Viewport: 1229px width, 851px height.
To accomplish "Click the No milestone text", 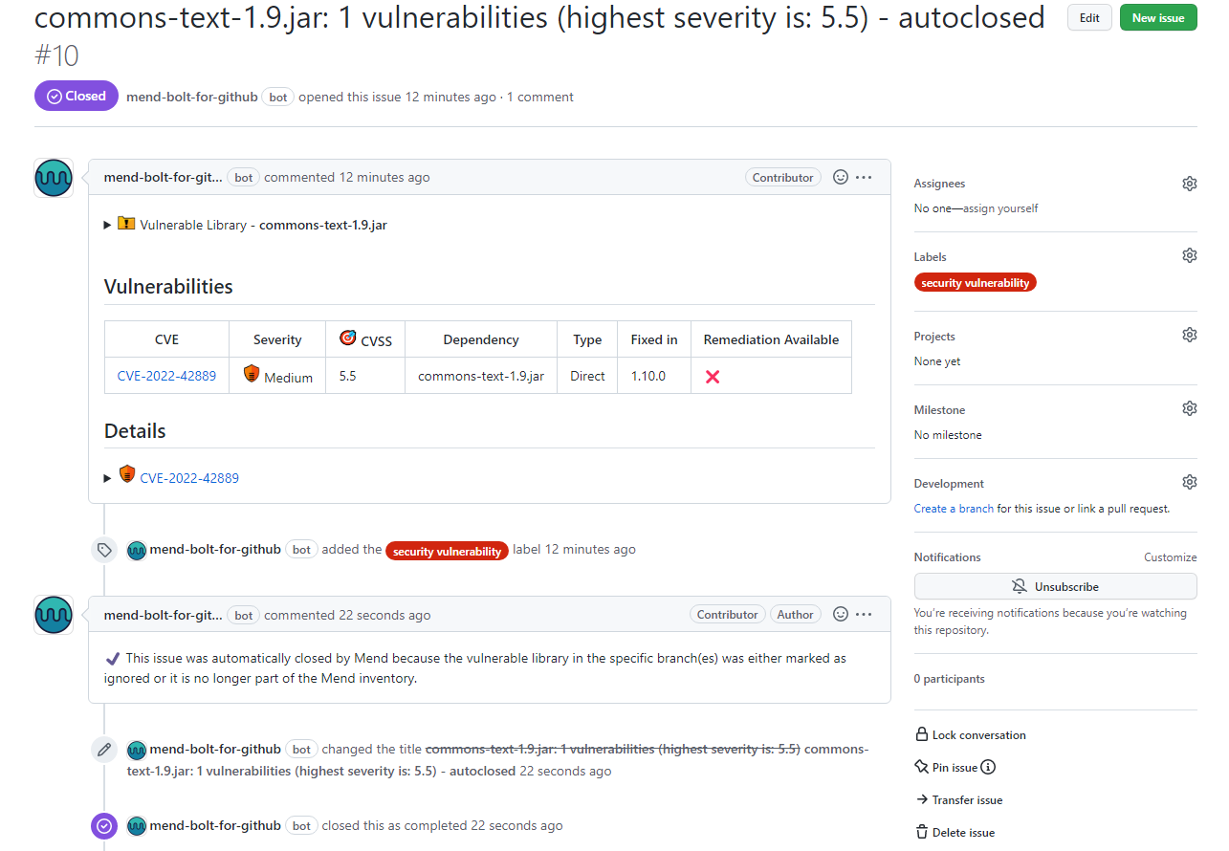I will 948,435.
